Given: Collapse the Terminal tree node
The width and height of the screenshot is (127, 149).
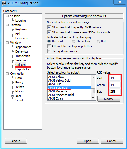Looking at the screenshot, I should 7,25.
